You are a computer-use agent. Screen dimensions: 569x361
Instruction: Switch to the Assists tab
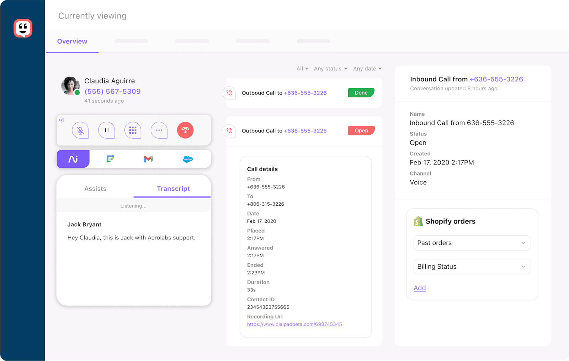(95, 189)
